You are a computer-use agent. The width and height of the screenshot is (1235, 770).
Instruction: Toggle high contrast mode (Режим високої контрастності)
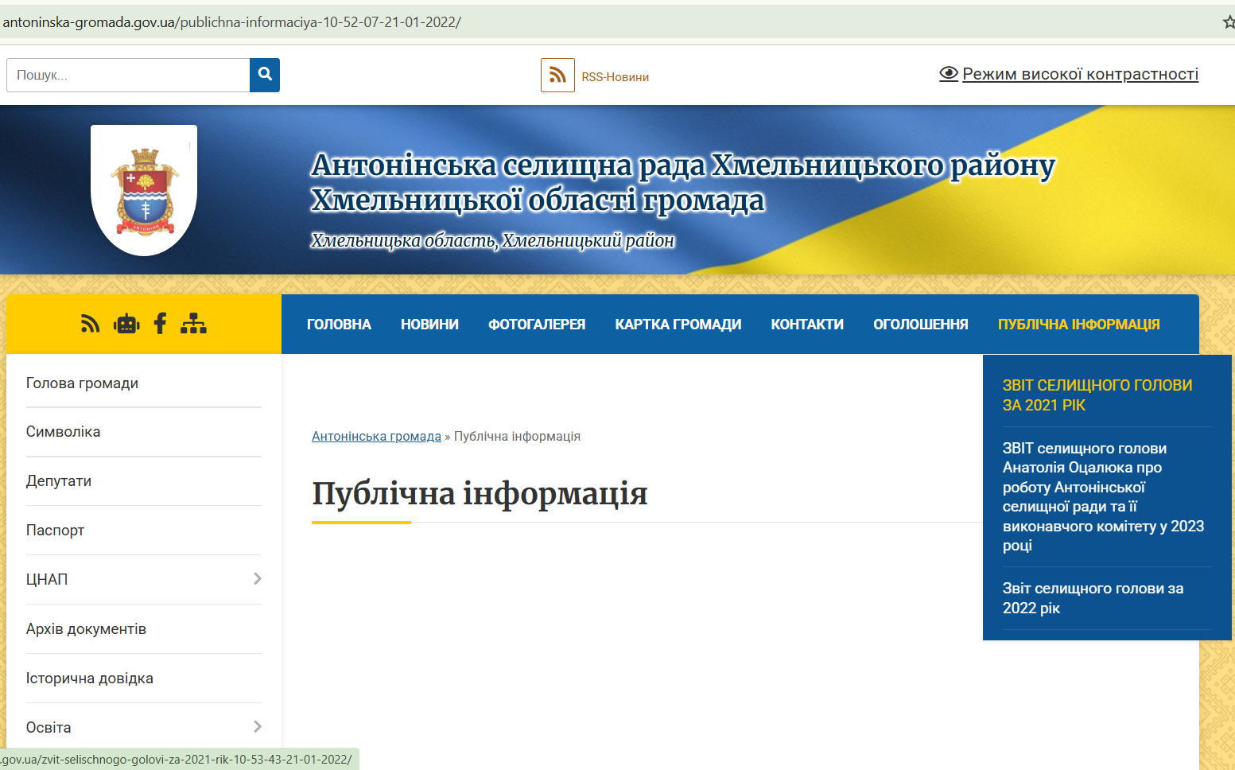point(1069,74)
